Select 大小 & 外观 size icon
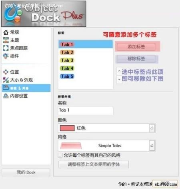Viewport: 180px width, 189px height. point(6,80)
